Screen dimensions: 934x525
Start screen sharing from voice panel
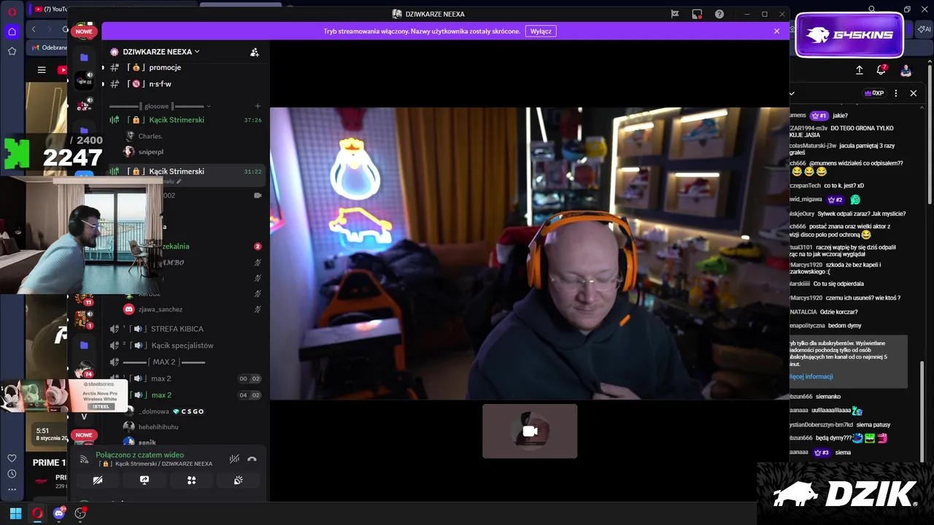(x=144, y=481)
